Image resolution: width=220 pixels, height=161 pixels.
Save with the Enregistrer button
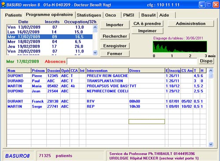click(x=115, y=46)
